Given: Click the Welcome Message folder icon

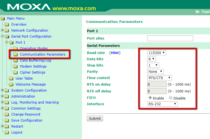Looking at the screenshot, I should [x=11, y=84].
